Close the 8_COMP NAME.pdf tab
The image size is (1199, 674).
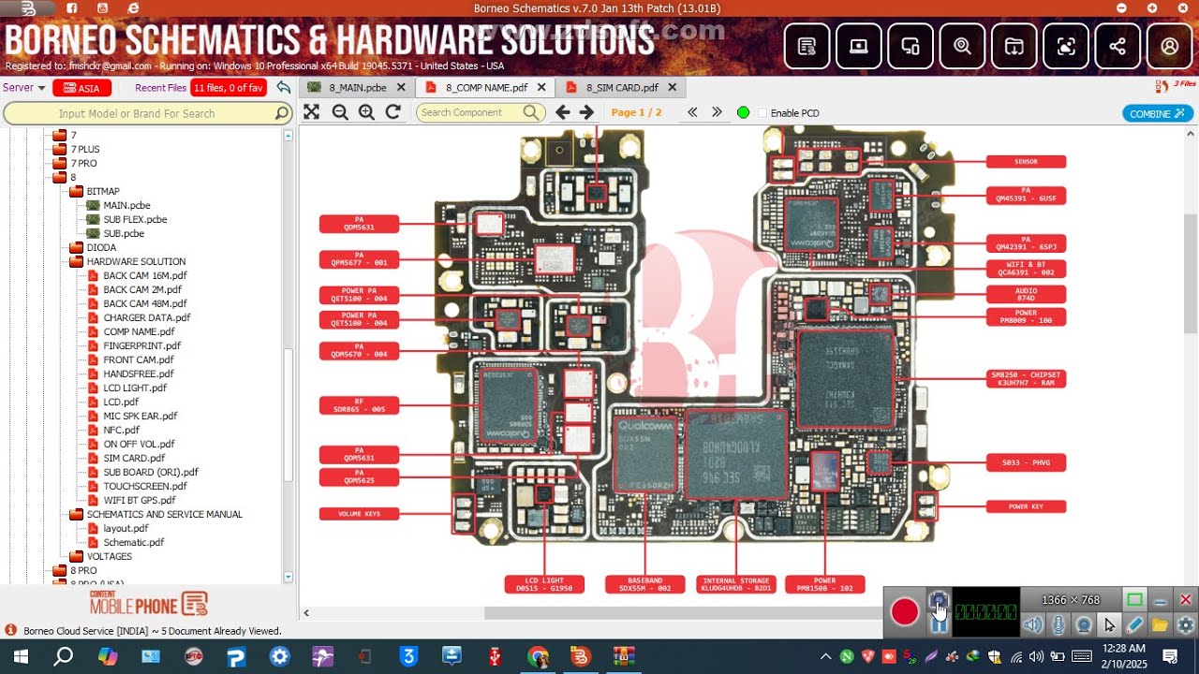pyautogui.click(x=540, y=88)
